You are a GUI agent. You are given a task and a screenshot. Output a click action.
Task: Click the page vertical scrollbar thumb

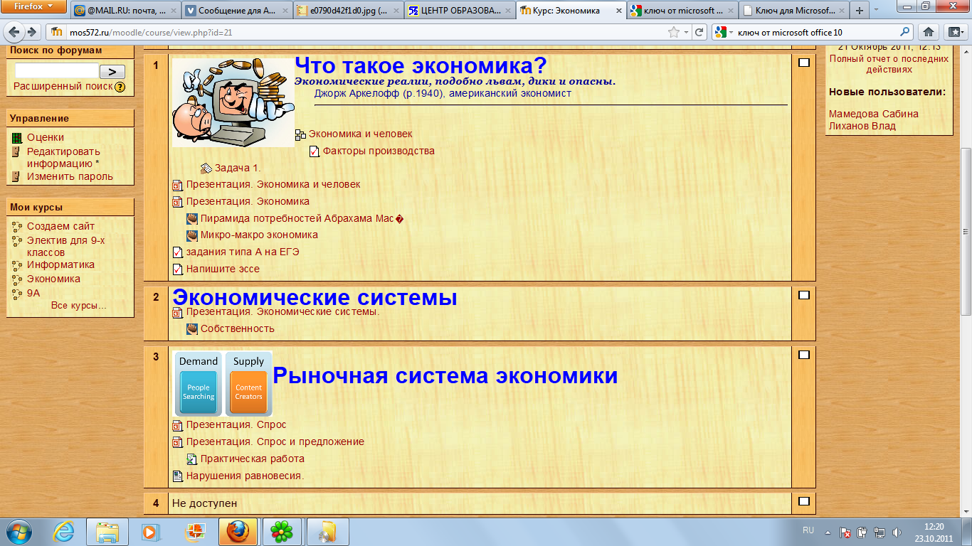pyautogui.click(x=966, y=231)
